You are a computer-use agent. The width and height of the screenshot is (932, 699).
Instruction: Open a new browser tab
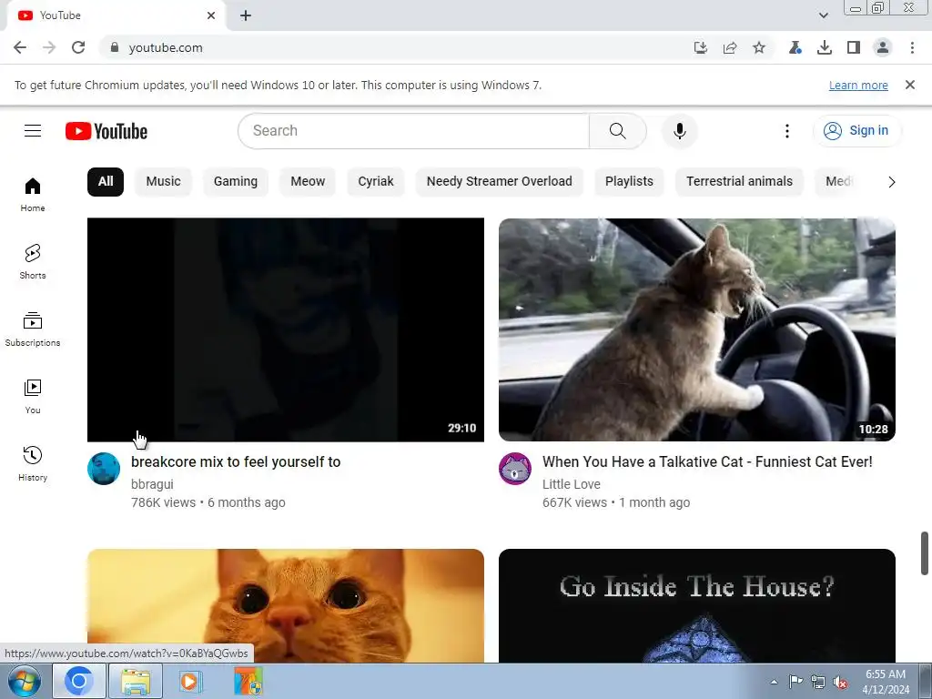coord(246,15)
